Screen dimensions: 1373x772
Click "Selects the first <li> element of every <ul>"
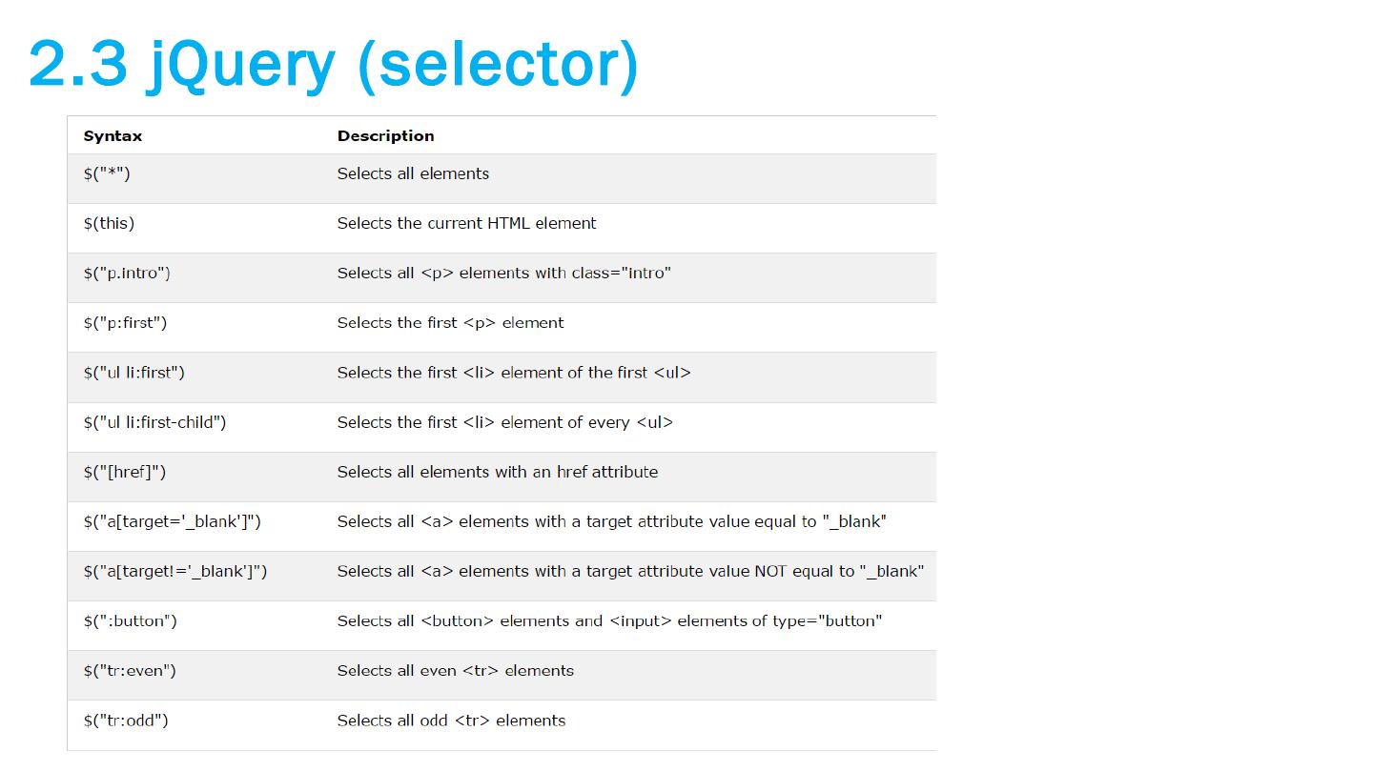504,422
